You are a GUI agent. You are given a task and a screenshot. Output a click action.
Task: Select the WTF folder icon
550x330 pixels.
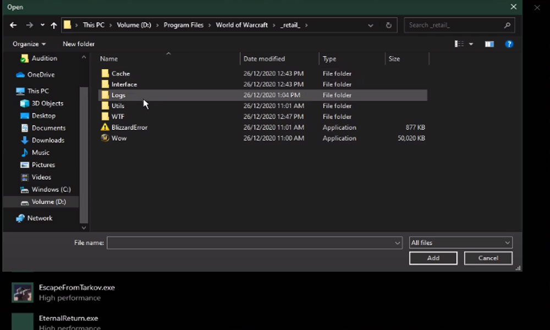(x=105, y=117)
